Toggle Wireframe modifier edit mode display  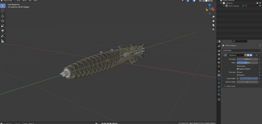(245, 55)
